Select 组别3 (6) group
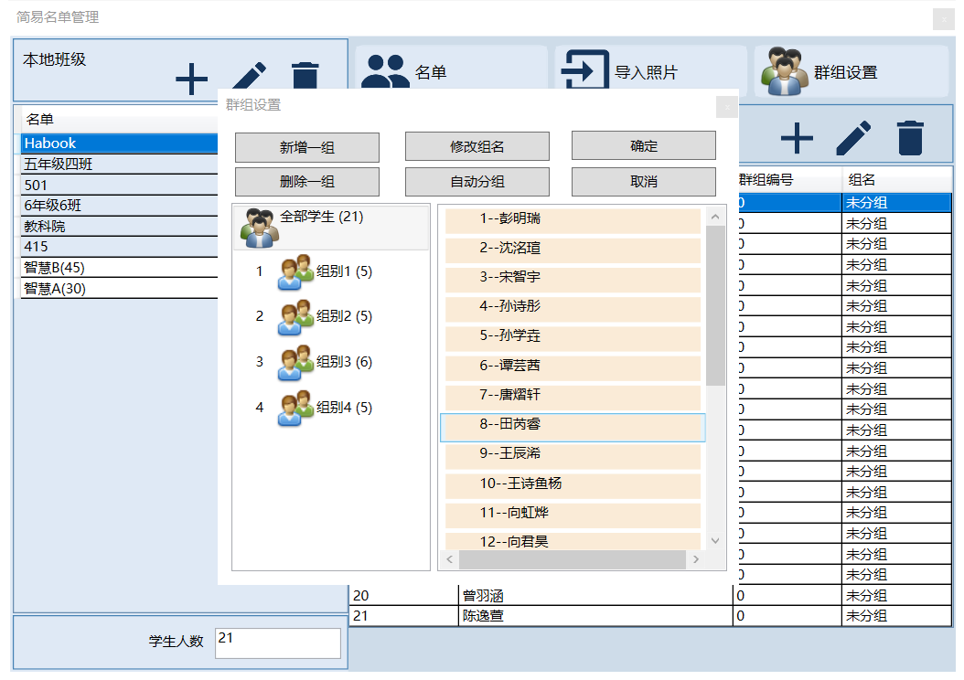The image size is (964, 680). (344, 362)
